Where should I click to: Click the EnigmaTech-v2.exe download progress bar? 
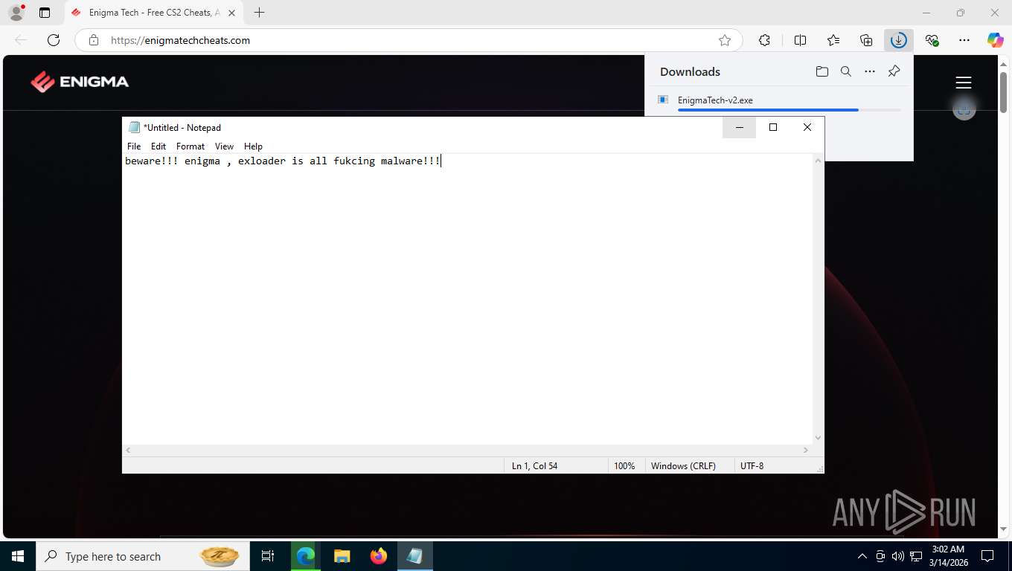point(789,110)
